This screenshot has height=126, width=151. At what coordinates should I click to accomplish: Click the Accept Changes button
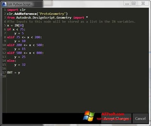click(x=116, y=118)
